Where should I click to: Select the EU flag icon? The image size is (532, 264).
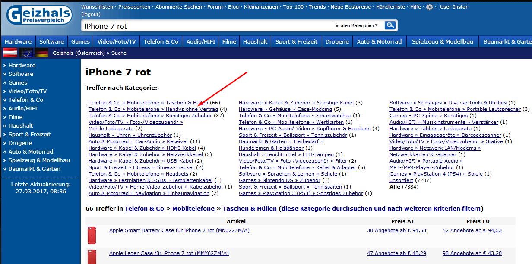(x=26, y=53)
